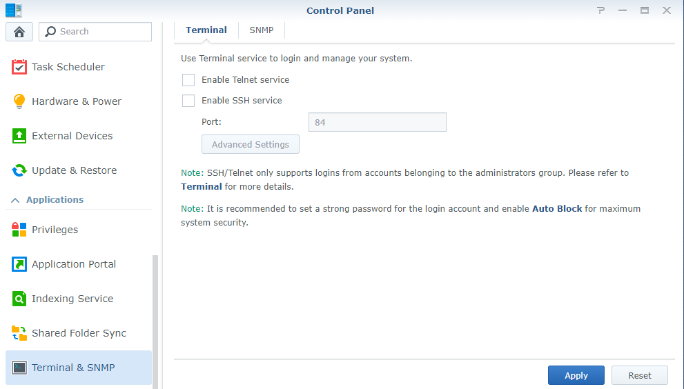Switch to the SNMP tab
Image resolution: width=684 pixels, height=389 pixels.
pos(262,30)
